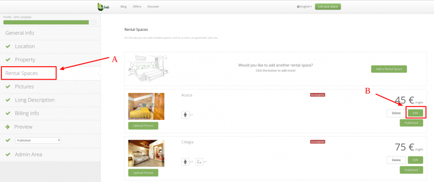The image size is (434, 182).
Task: Open the Ciliegia room photo thumbnail
Action: tap(146, 153)
